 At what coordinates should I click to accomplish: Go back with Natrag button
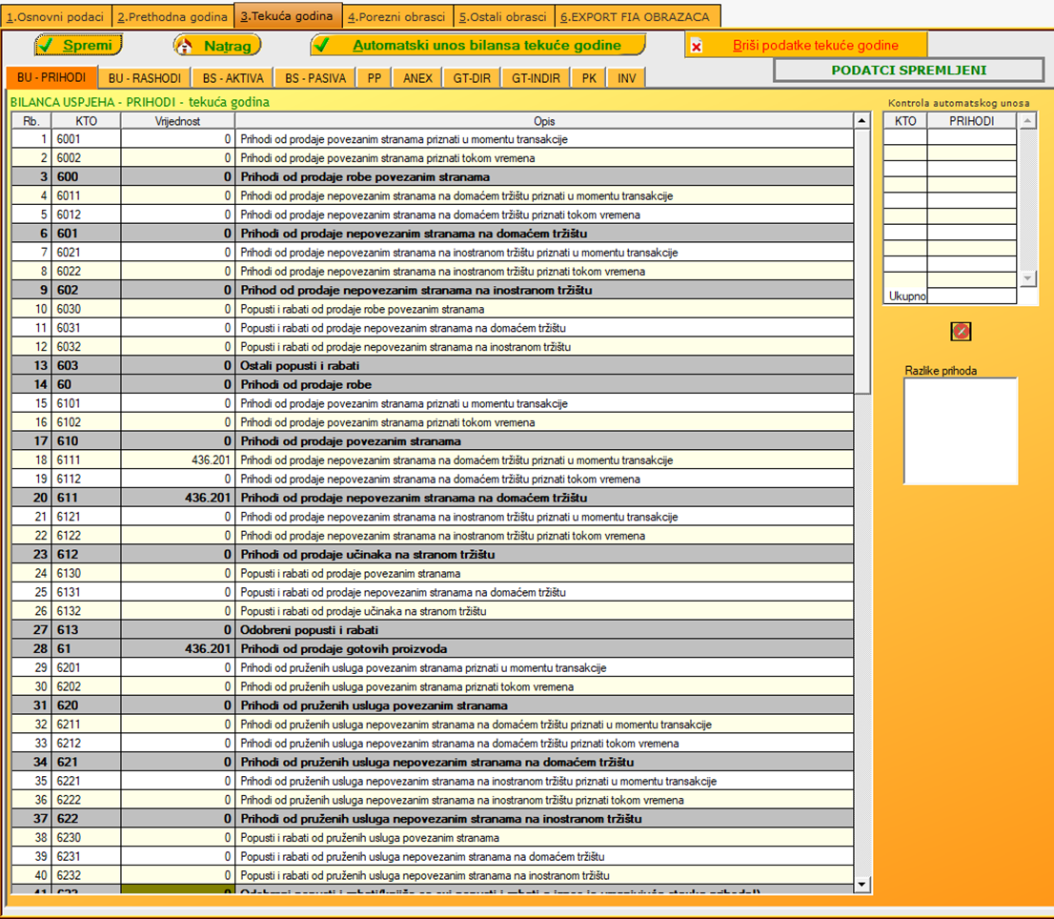[216, 46]
